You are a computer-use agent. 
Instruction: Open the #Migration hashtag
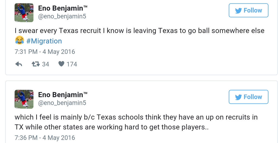44,41
